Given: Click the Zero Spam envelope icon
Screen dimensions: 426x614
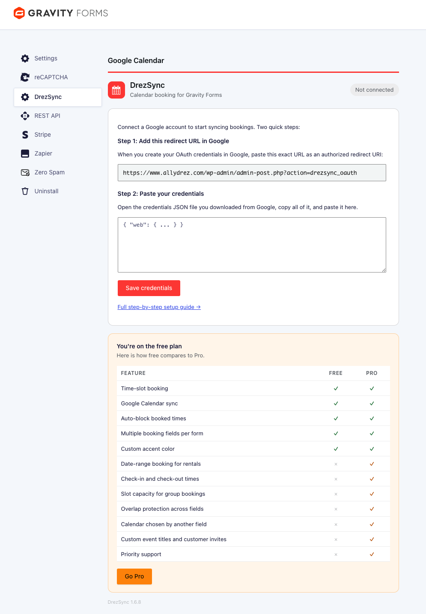Looking at the screenshot, I should click(25, 172).
